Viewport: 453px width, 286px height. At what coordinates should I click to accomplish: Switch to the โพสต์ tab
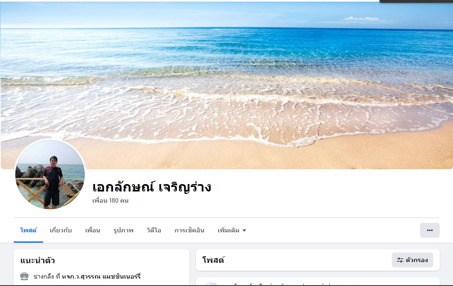pos(28,230)
